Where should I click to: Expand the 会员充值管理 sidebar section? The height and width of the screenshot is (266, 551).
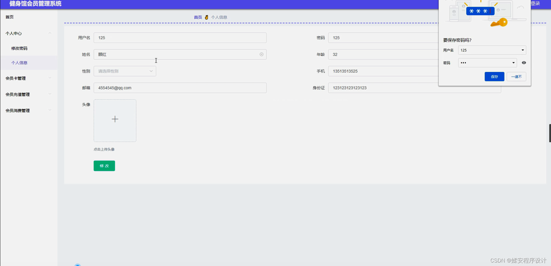tap(29, 94)
